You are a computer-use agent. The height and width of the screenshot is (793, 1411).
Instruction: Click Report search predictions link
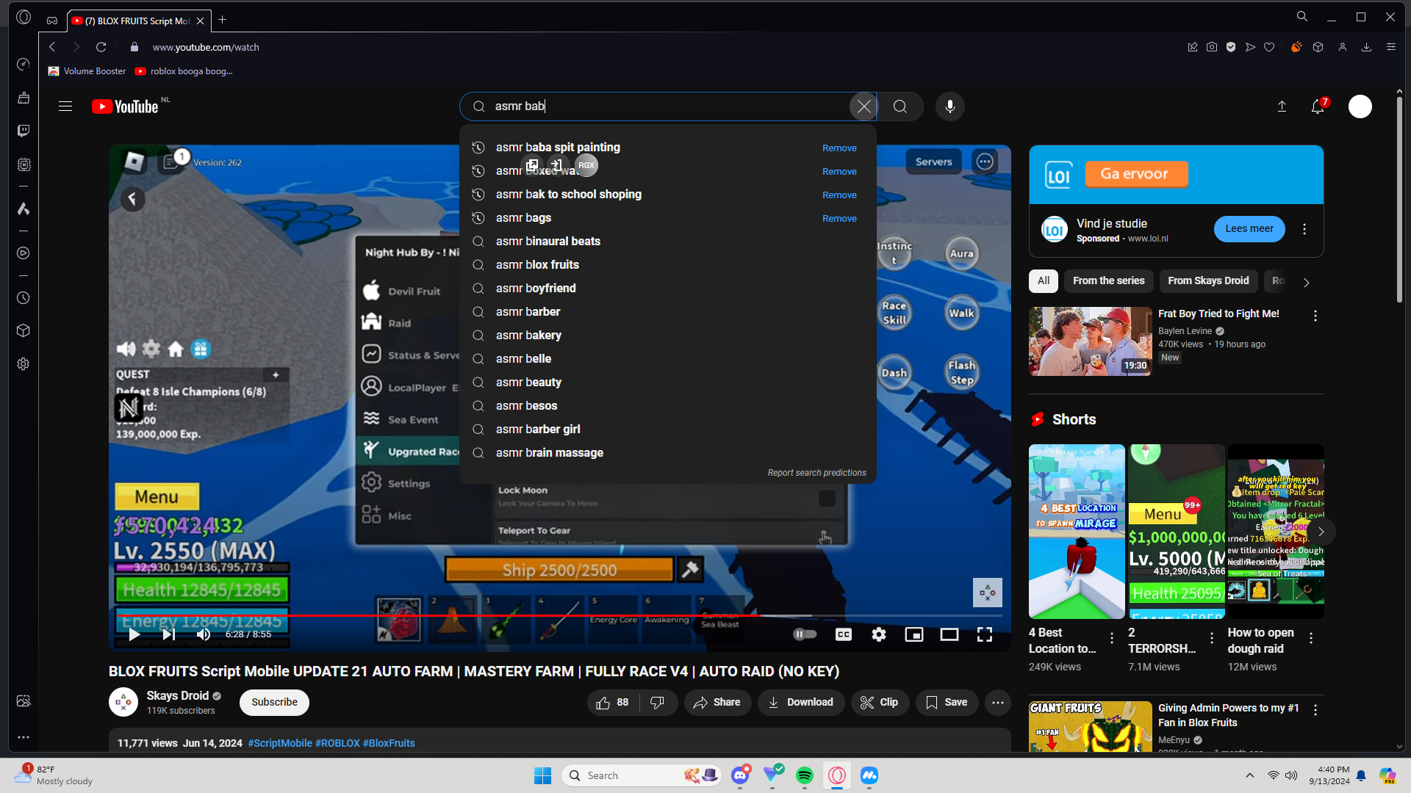tap(817, 473)
